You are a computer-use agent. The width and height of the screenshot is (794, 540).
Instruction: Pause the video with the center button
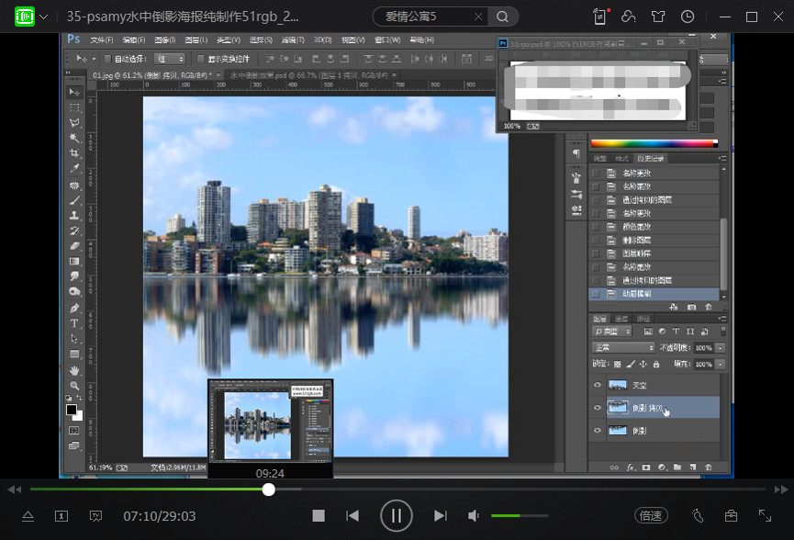click(x=397, y=516)
